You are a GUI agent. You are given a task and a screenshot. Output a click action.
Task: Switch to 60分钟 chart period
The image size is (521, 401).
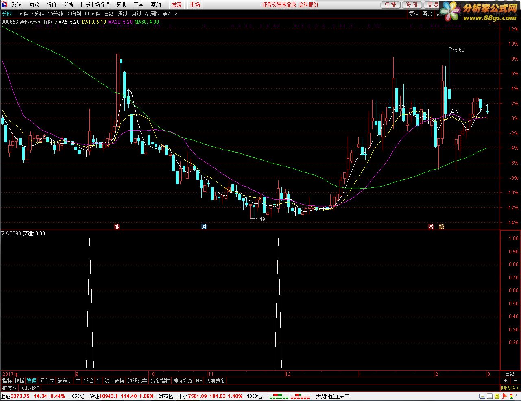click(93, 14)
